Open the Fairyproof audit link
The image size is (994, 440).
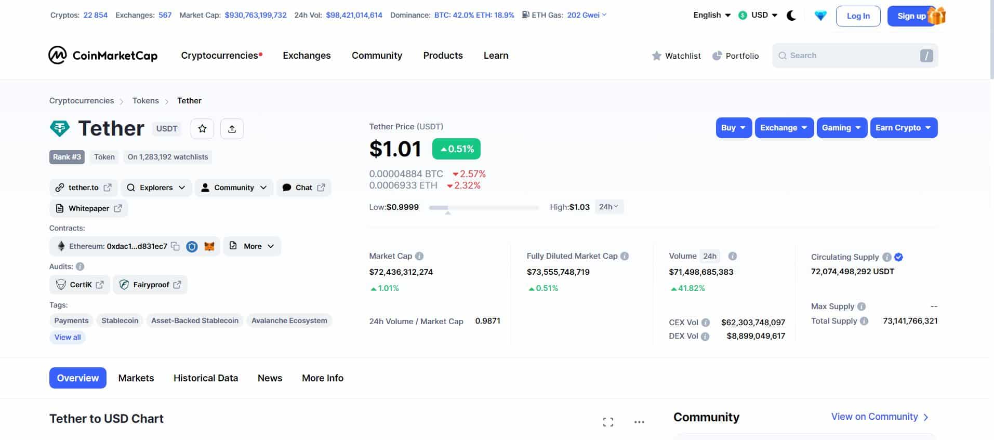[x=150, y=285]
